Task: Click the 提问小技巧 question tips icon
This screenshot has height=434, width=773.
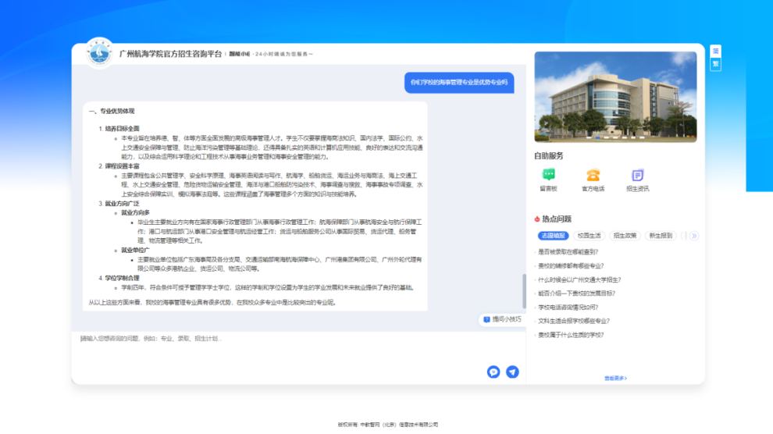Action: coord(487,319)
